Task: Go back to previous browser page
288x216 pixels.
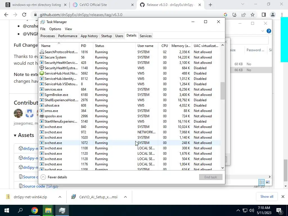Action: point(6,15)
